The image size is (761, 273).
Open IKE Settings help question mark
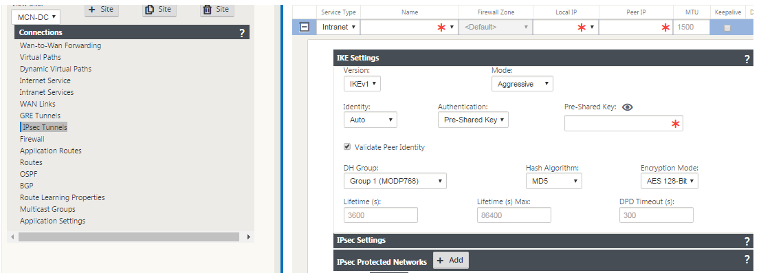(x=747, y=58)
